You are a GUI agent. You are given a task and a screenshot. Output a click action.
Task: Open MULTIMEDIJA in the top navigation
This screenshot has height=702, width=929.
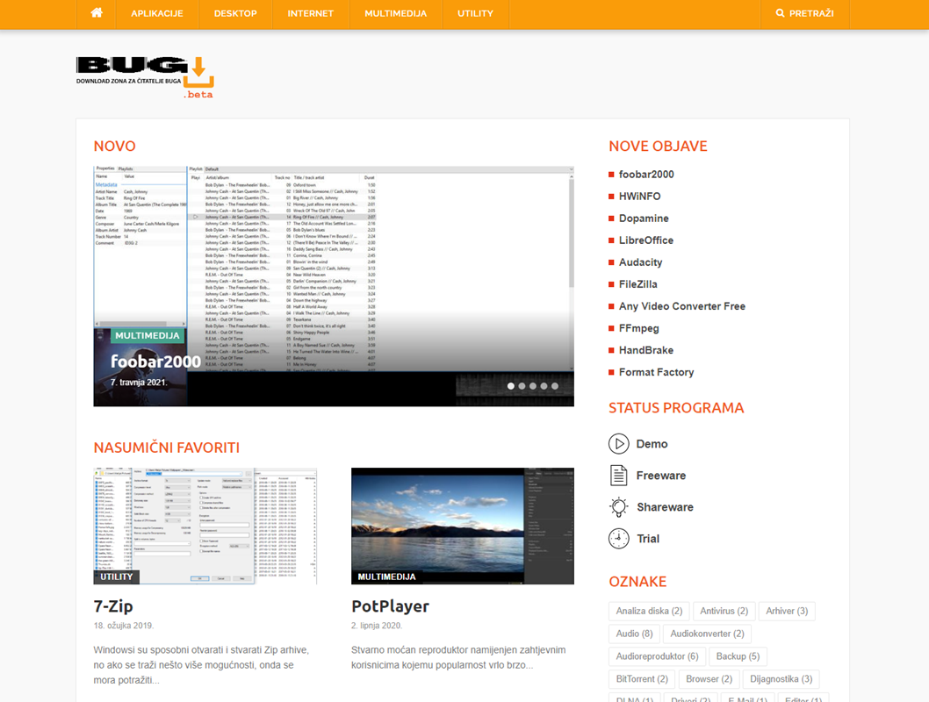coord(396,14)
